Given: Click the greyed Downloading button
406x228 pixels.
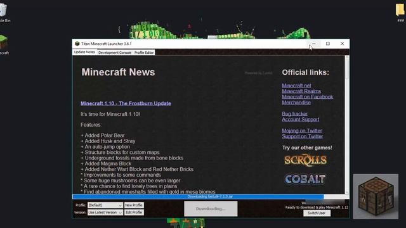Looking at the screenshot, I should [211, 208].
